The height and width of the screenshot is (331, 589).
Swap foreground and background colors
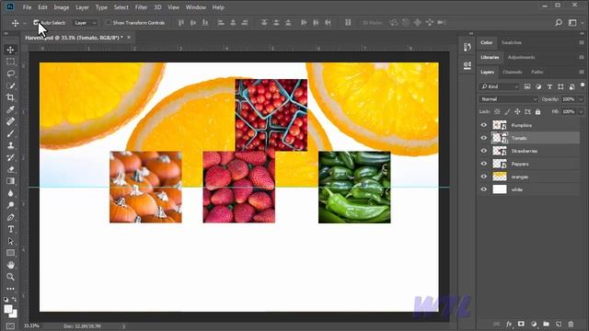point(15,300)
